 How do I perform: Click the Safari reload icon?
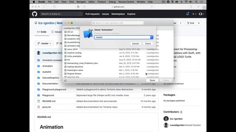point(152,7)
